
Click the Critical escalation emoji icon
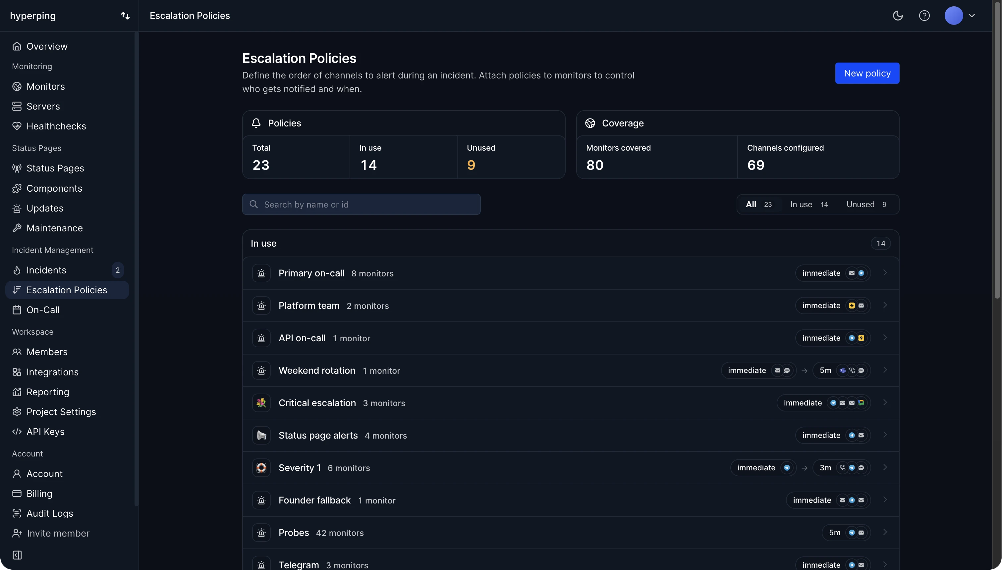click(261, 403)
